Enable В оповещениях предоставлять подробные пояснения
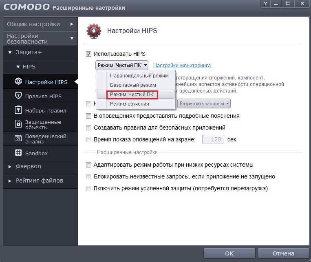Viewport: 311px width, 262px height. pos(88,116)
